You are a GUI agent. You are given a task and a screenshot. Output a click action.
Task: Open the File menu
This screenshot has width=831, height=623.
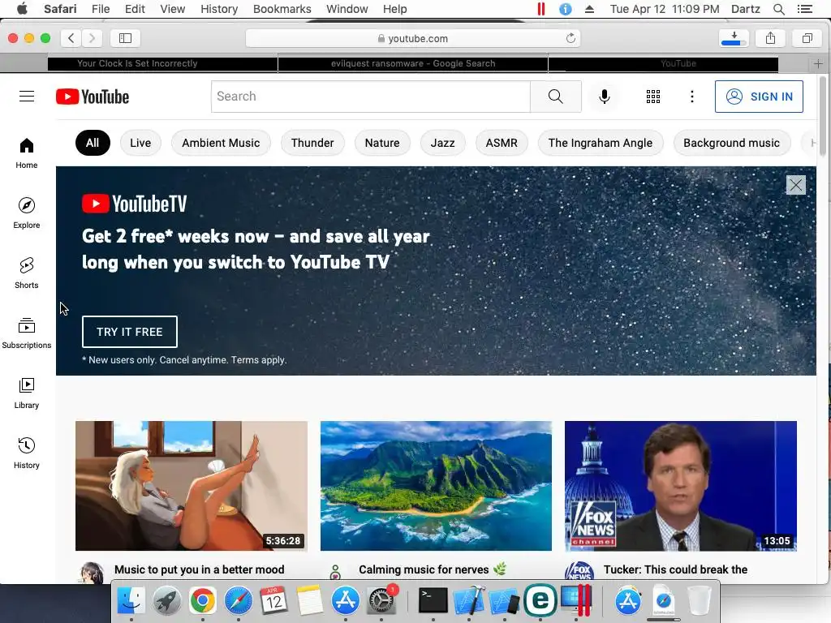101,9
